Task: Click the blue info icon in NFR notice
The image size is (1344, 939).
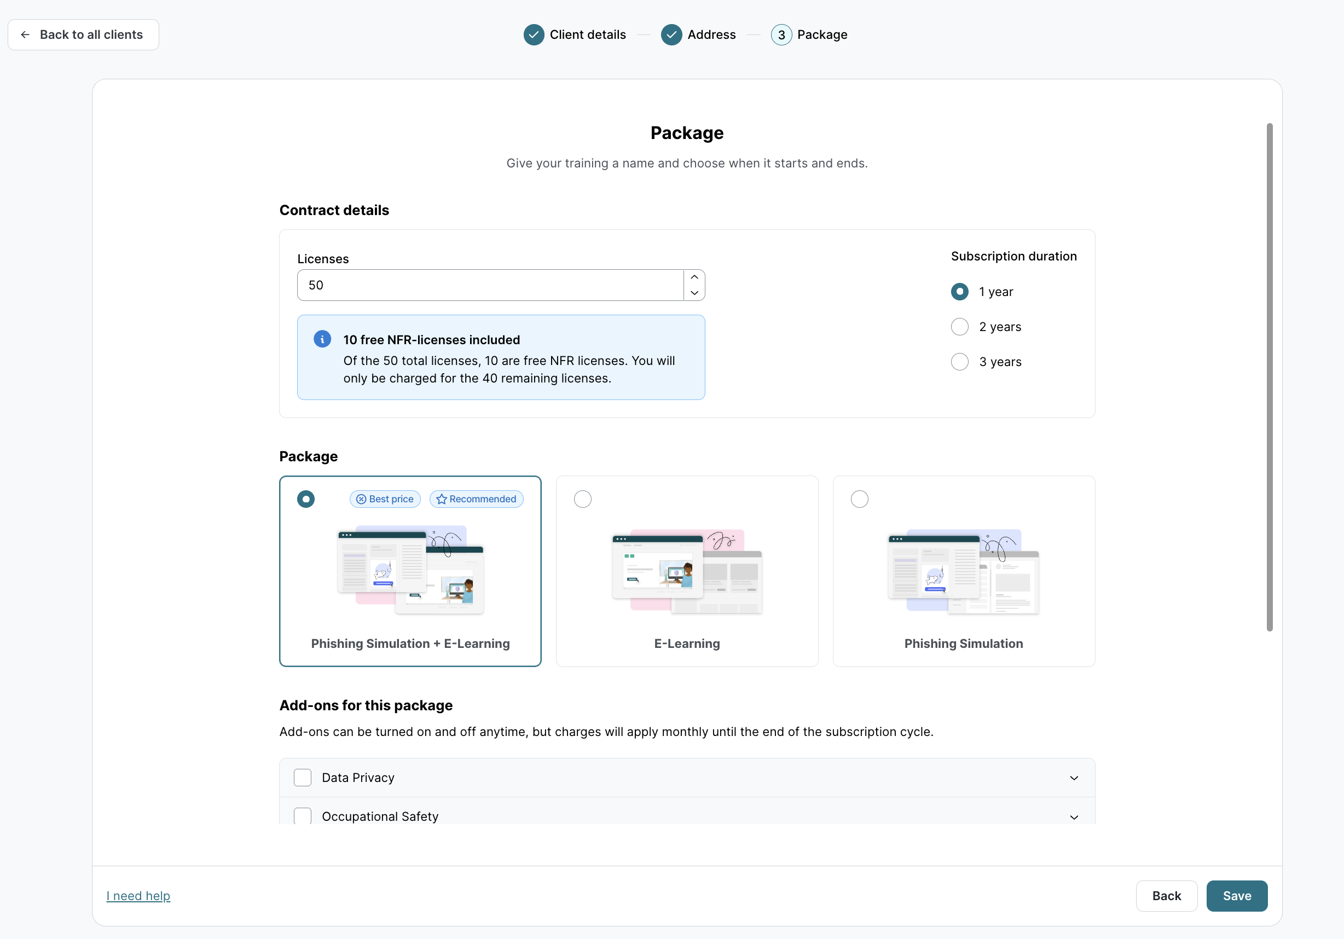Action: coord(322,339)
